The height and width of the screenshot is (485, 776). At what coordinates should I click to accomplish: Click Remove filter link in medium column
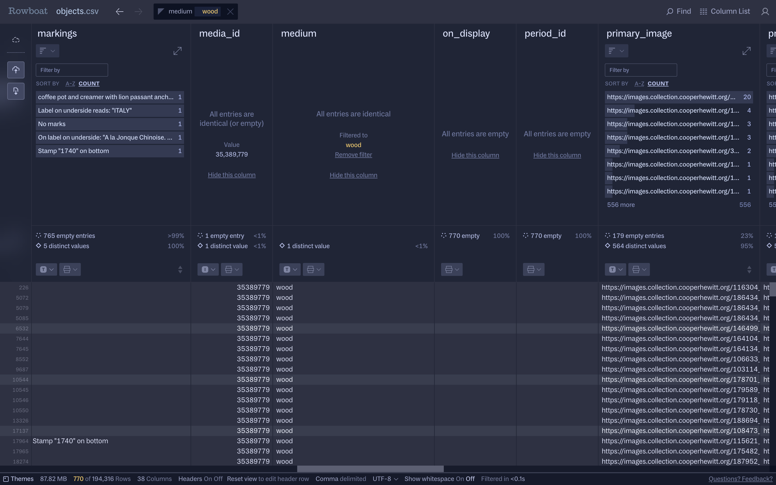pyautogui.click(x=353, y=155)
